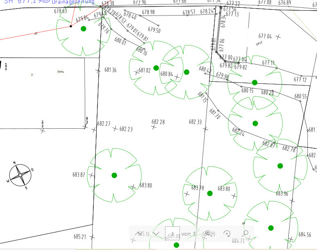Select the black survey point on the red line

point(71,26)
